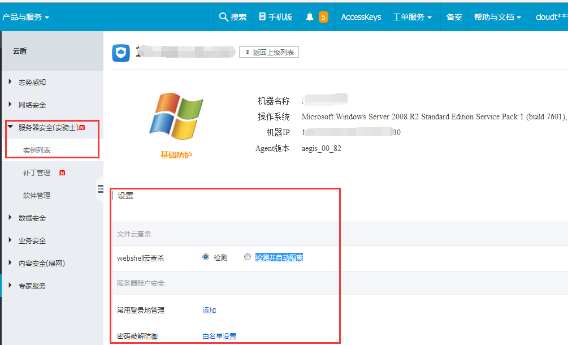Open the cloudt*** account menu
The width and height of the screenshot is (568, 345).
552,17
